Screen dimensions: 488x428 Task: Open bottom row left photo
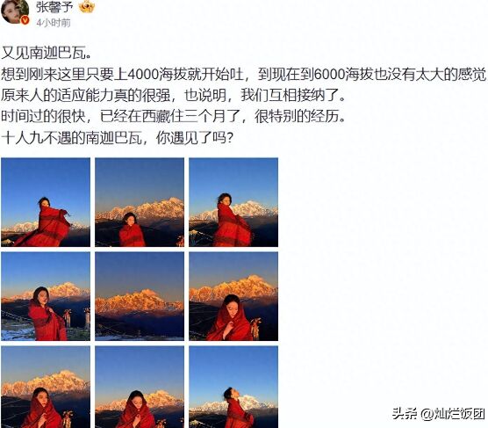[46, 388]
